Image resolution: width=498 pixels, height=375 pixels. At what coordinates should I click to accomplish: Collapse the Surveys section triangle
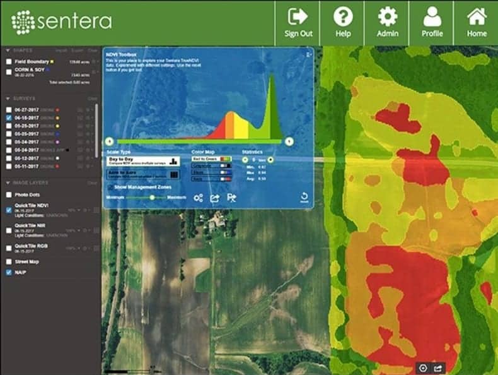point(8,98)
